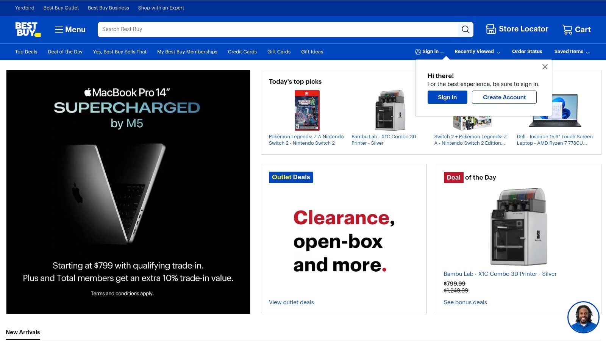Screen dimensions: 606x341
Task: Click the search magnifier icon
Action: click(465, 29)
